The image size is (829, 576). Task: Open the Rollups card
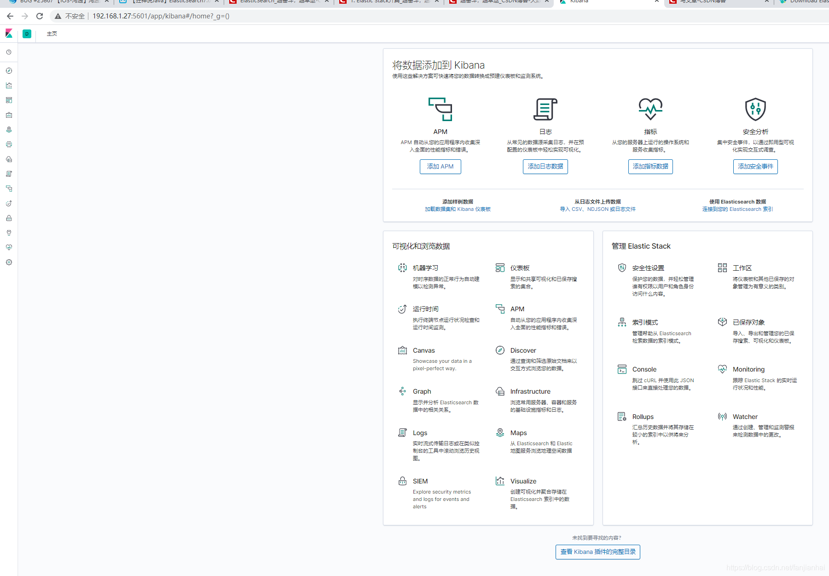pos(657,429)
